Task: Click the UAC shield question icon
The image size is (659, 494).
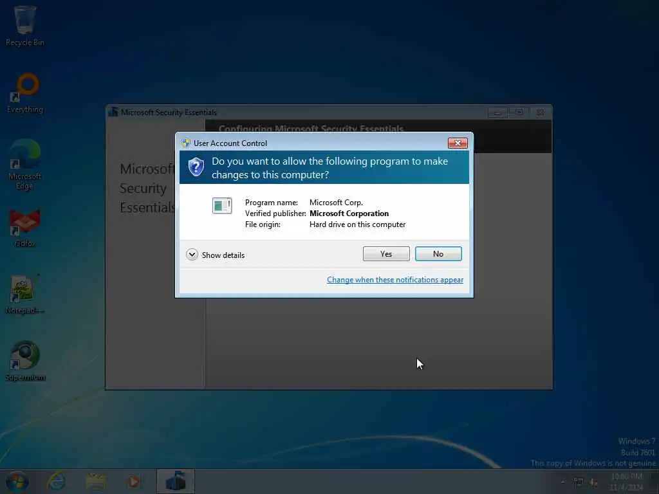Action: (196, 167)
